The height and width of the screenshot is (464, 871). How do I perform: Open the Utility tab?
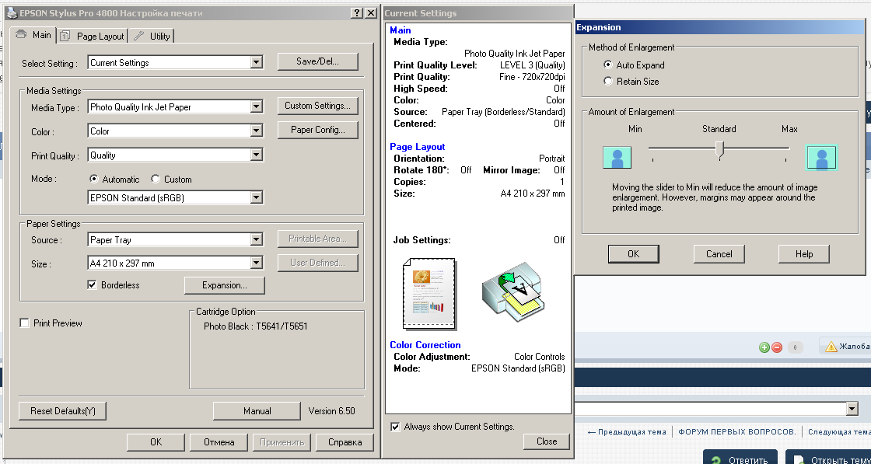pyautogui.click(x=152, y=36)
